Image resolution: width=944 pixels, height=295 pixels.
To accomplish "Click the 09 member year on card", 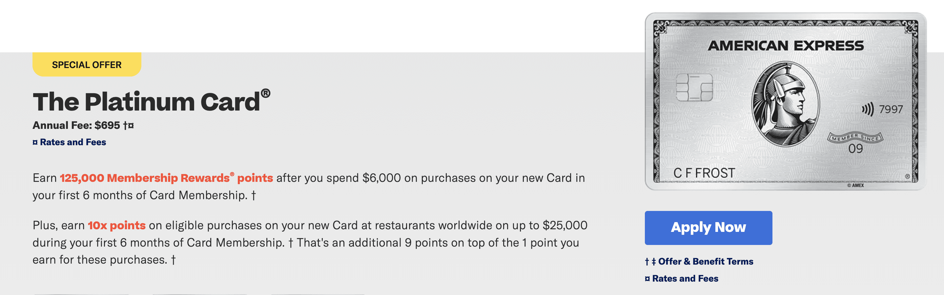I will 855,149.
